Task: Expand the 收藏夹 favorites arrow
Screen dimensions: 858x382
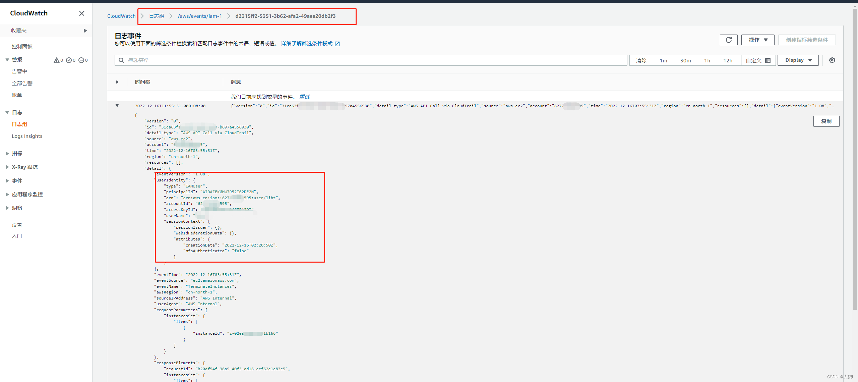Action: coord(85,31)
